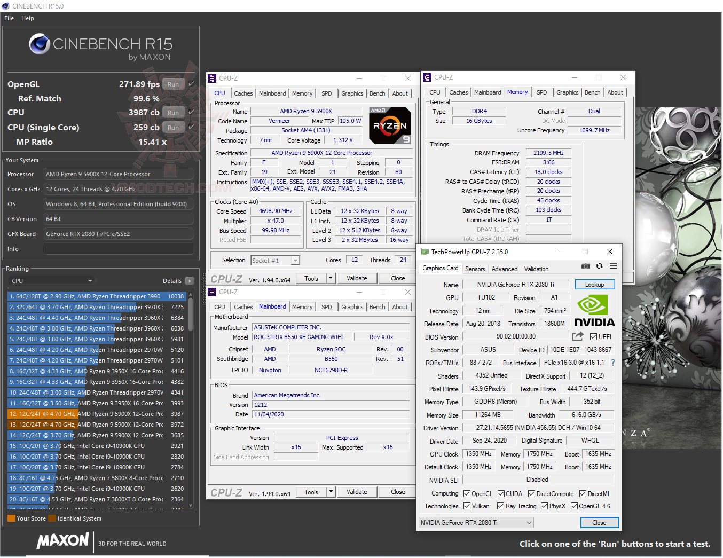Click the question mark beside Bus Interface

point(612,363)
